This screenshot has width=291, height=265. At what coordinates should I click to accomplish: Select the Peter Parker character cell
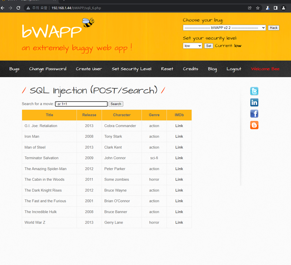pos(122,169)
